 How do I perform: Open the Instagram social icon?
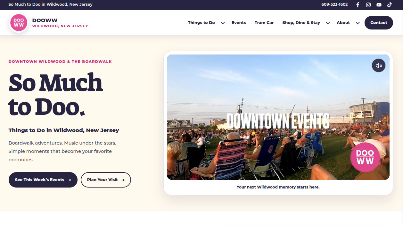coord(368,5)
